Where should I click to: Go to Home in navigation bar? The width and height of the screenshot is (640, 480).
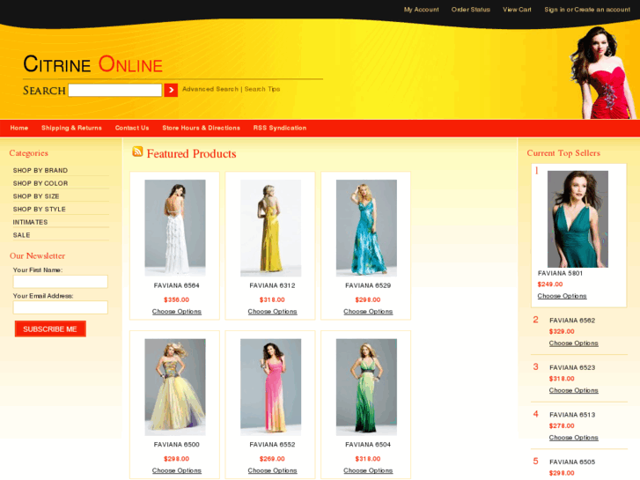coord(19,128)
